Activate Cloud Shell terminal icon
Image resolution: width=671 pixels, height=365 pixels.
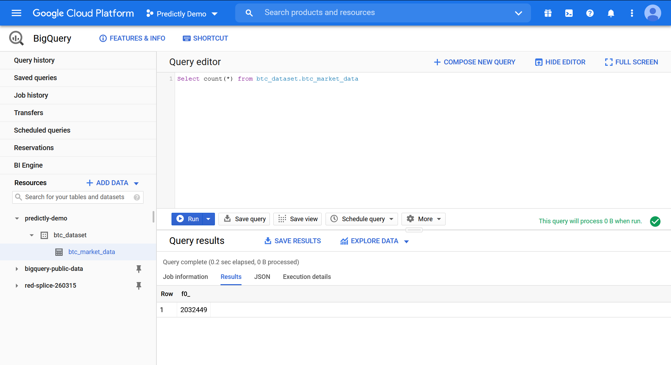(569, 13)
